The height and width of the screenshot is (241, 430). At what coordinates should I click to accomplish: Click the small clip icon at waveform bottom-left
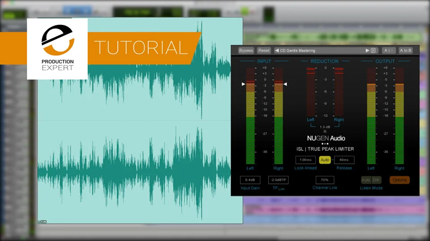click(x=42, y=222)
